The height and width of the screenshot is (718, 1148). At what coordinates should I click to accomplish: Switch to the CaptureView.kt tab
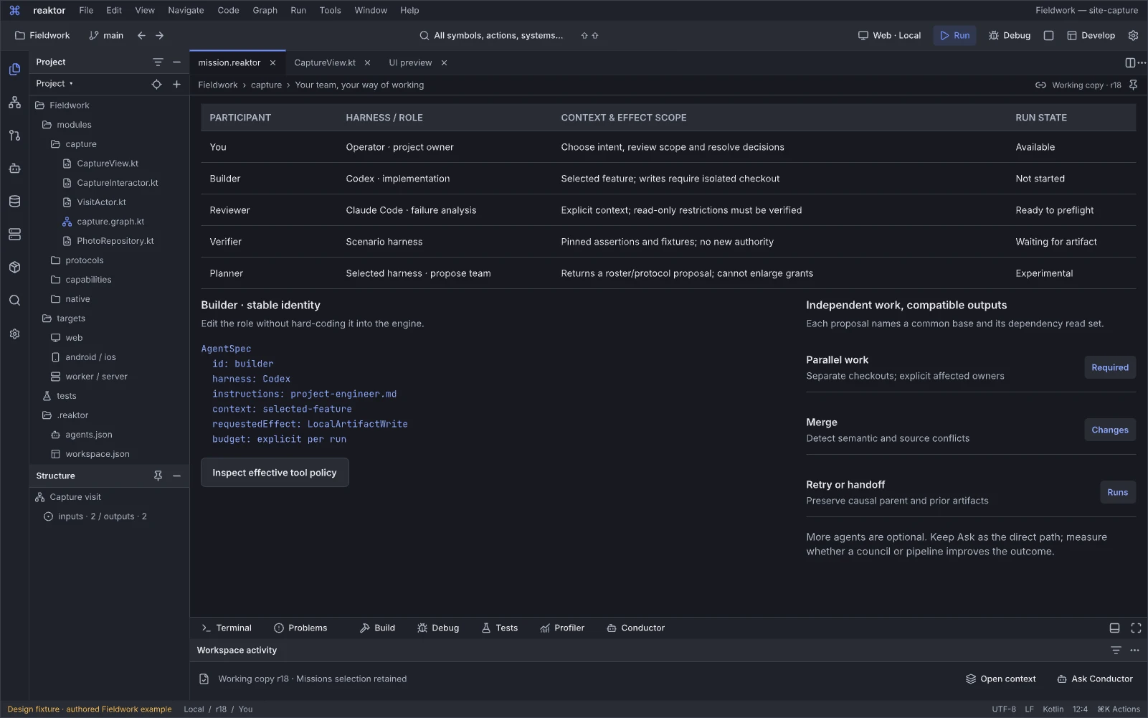coord(325,63)
